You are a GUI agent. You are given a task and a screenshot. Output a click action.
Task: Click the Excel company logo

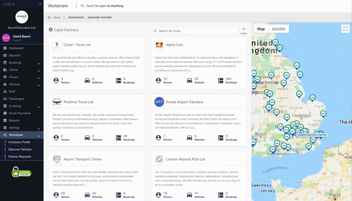pyautogui.click(x=22, y=17)
